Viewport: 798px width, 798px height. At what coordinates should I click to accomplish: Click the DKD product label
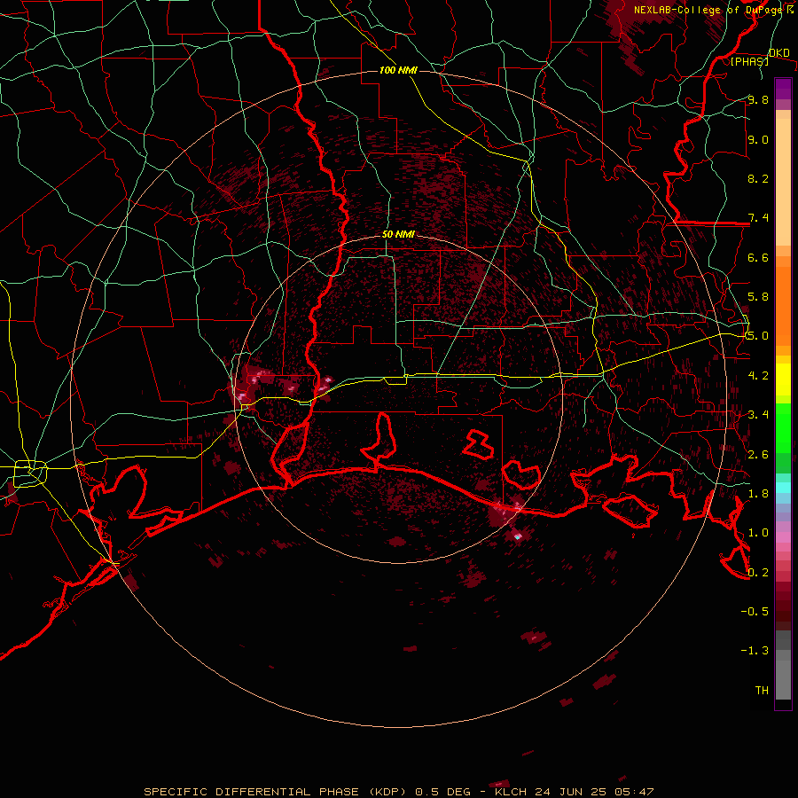point(778,53)
